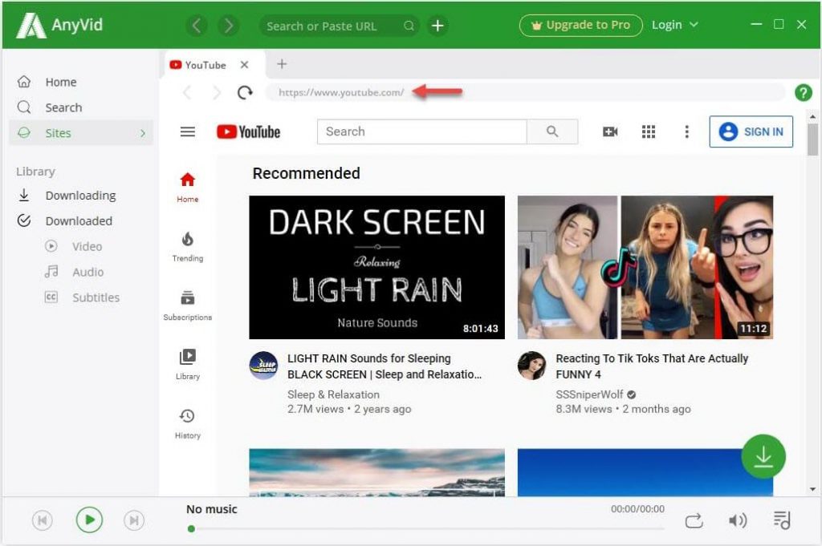Open YouTube Subscriptions
The width and height of the screenshot is (822, 546).
pyautogui.click(x=188, y=305)
